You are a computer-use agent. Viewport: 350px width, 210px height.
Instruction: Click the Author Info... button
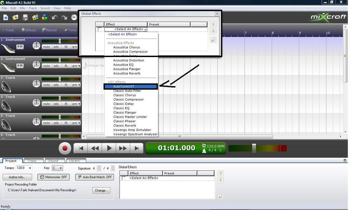17,177
